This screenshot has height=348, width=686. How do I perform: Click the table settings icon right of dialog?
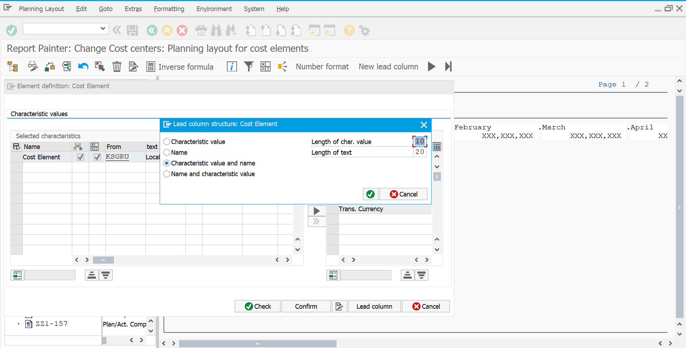click(437, 147)
